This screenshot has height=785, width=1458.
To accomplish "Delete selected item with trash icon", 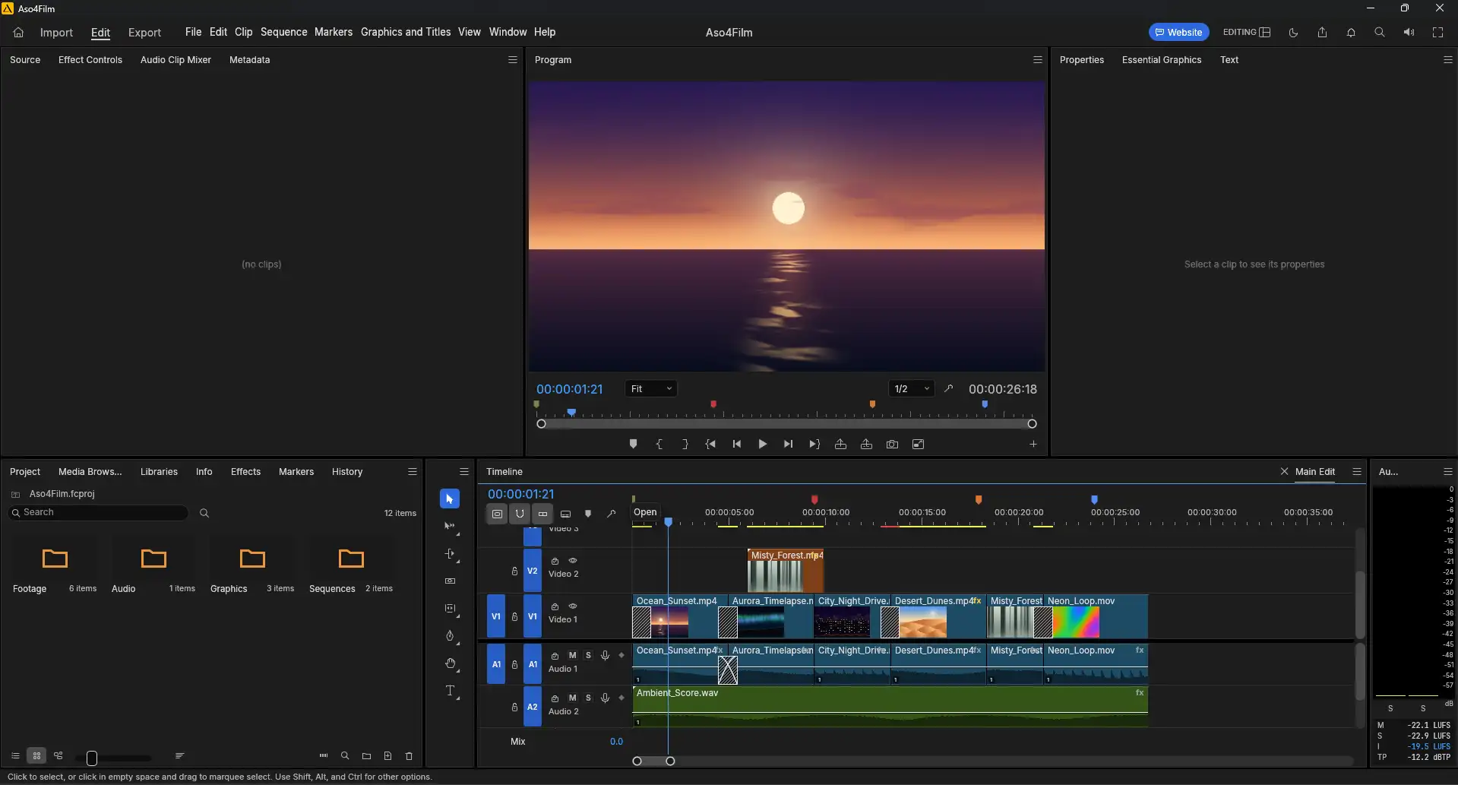I will 409,756.
